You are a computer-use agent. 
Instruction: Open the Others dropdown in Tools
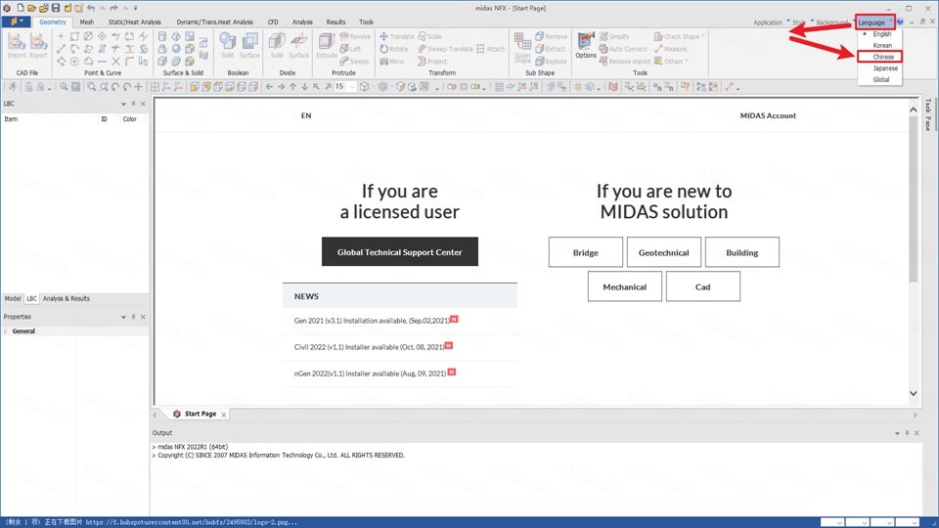tap(671, 62)
